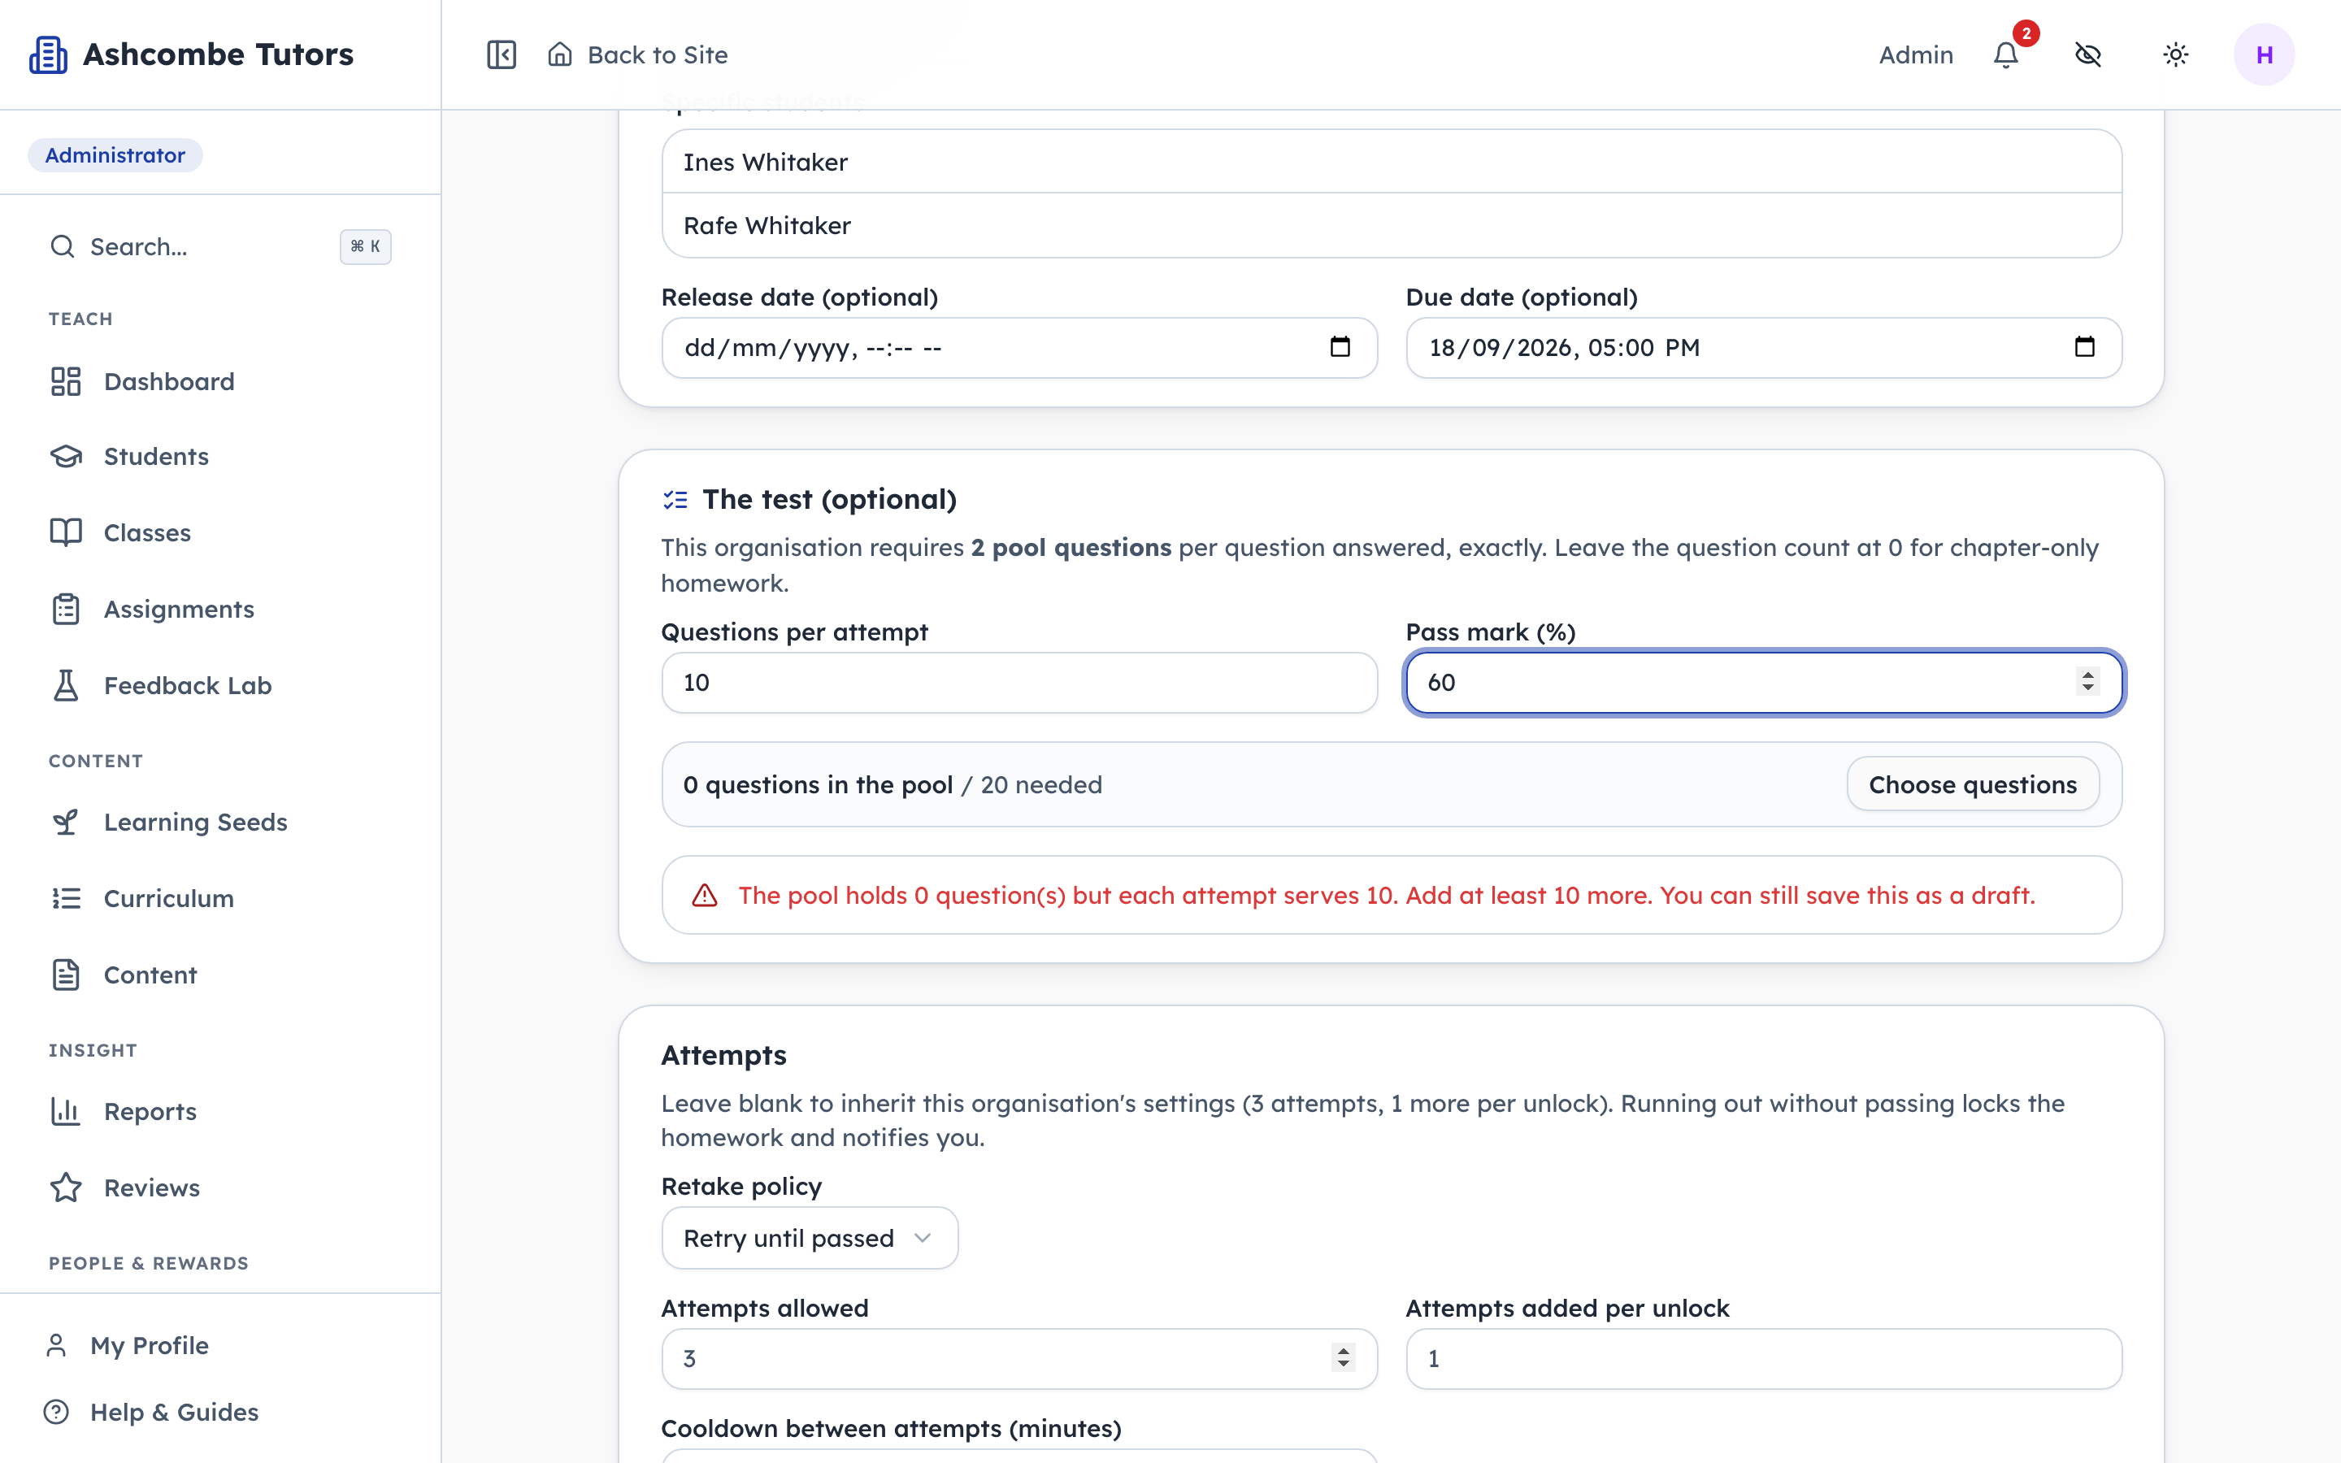Click the Release date field
Viewport: 2341px width, 1463px height.
point(1018,347)
